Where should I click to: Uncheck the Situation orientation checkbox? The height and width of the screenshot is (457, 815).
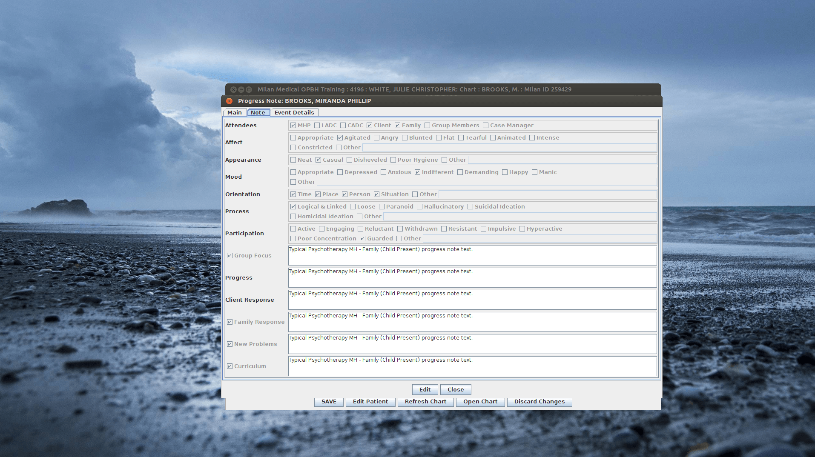pyautogui.click(x=376, y=194)
